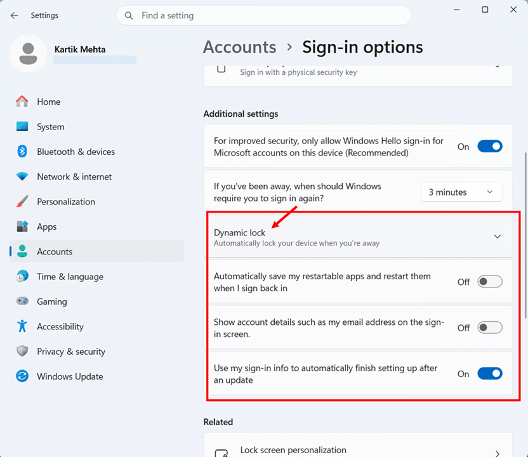
Task: Enable show account details toggle
Action: pos(490,328)
